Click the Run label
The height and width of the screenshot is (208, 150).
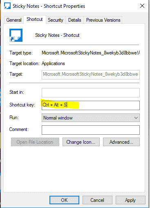(x=14, y=118)
